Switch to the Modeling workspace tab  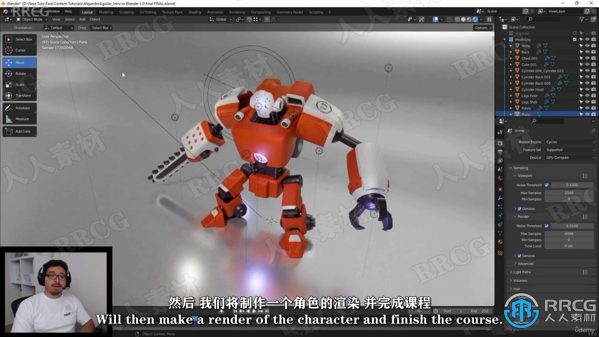click(106, 12)
